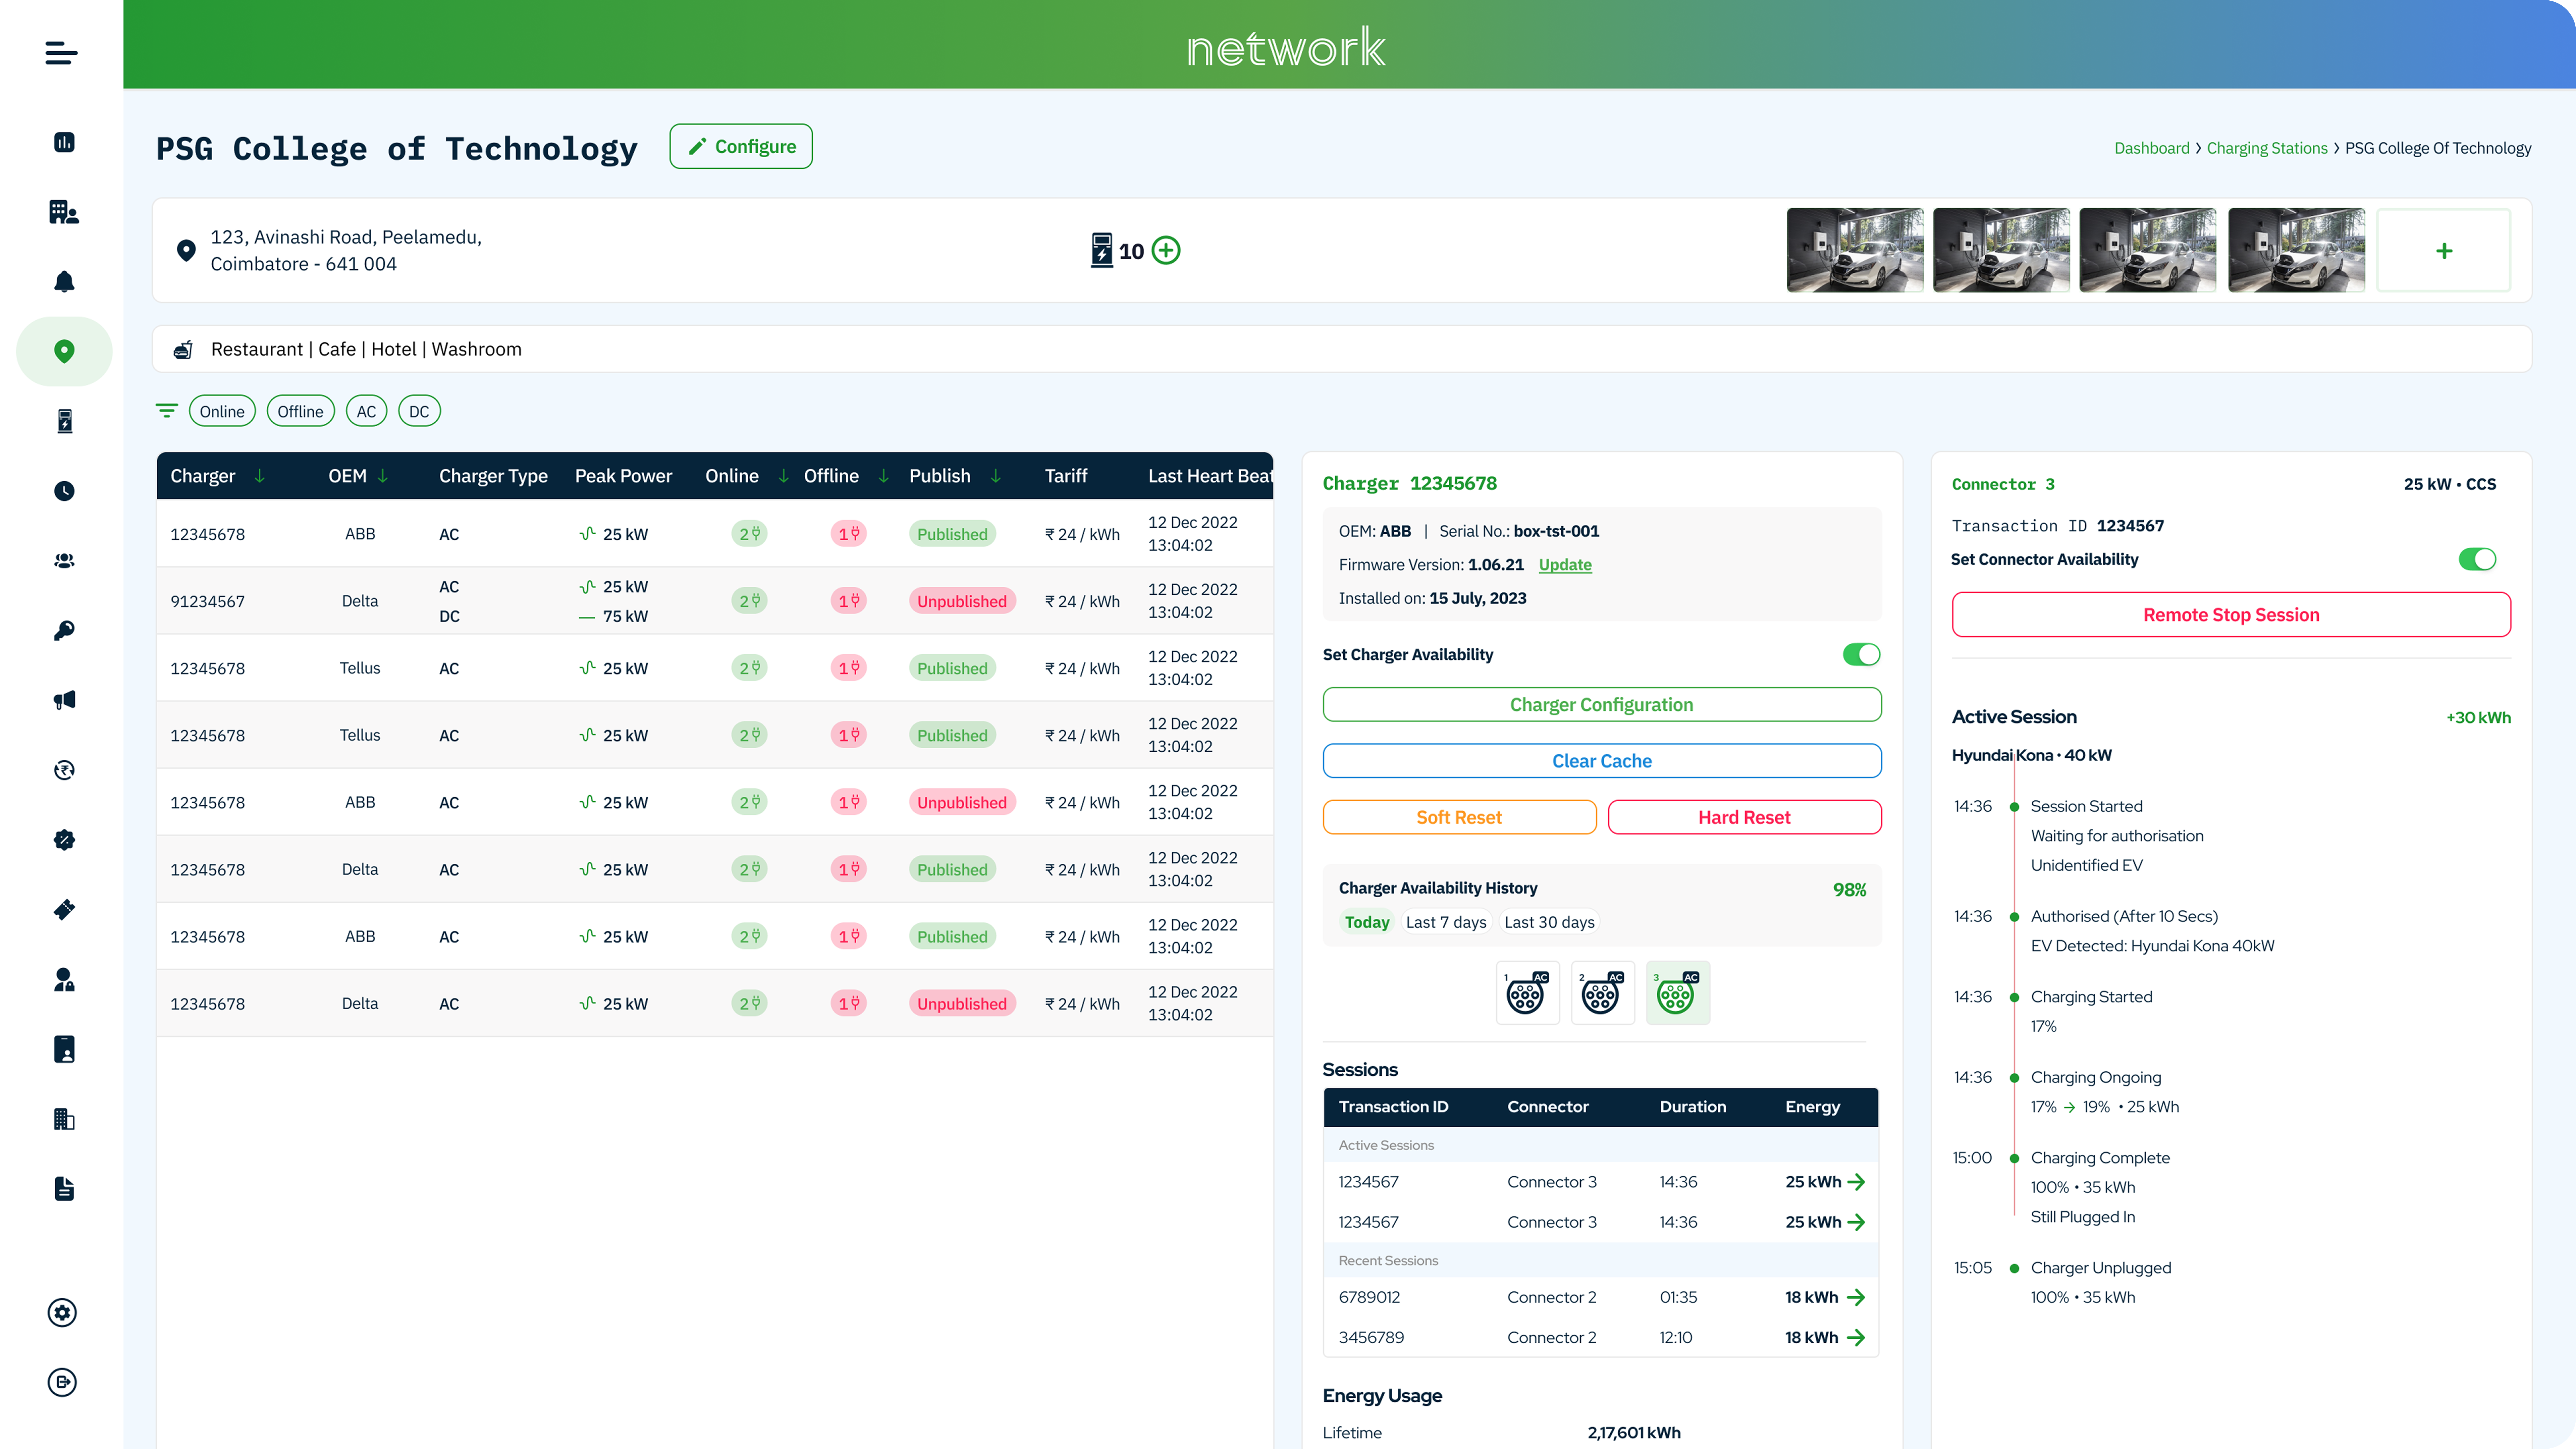Screen dimensions: 2576x1449
Task: Click Unpublished badge in 91234567 row
Action: click(x=962, y=601)
